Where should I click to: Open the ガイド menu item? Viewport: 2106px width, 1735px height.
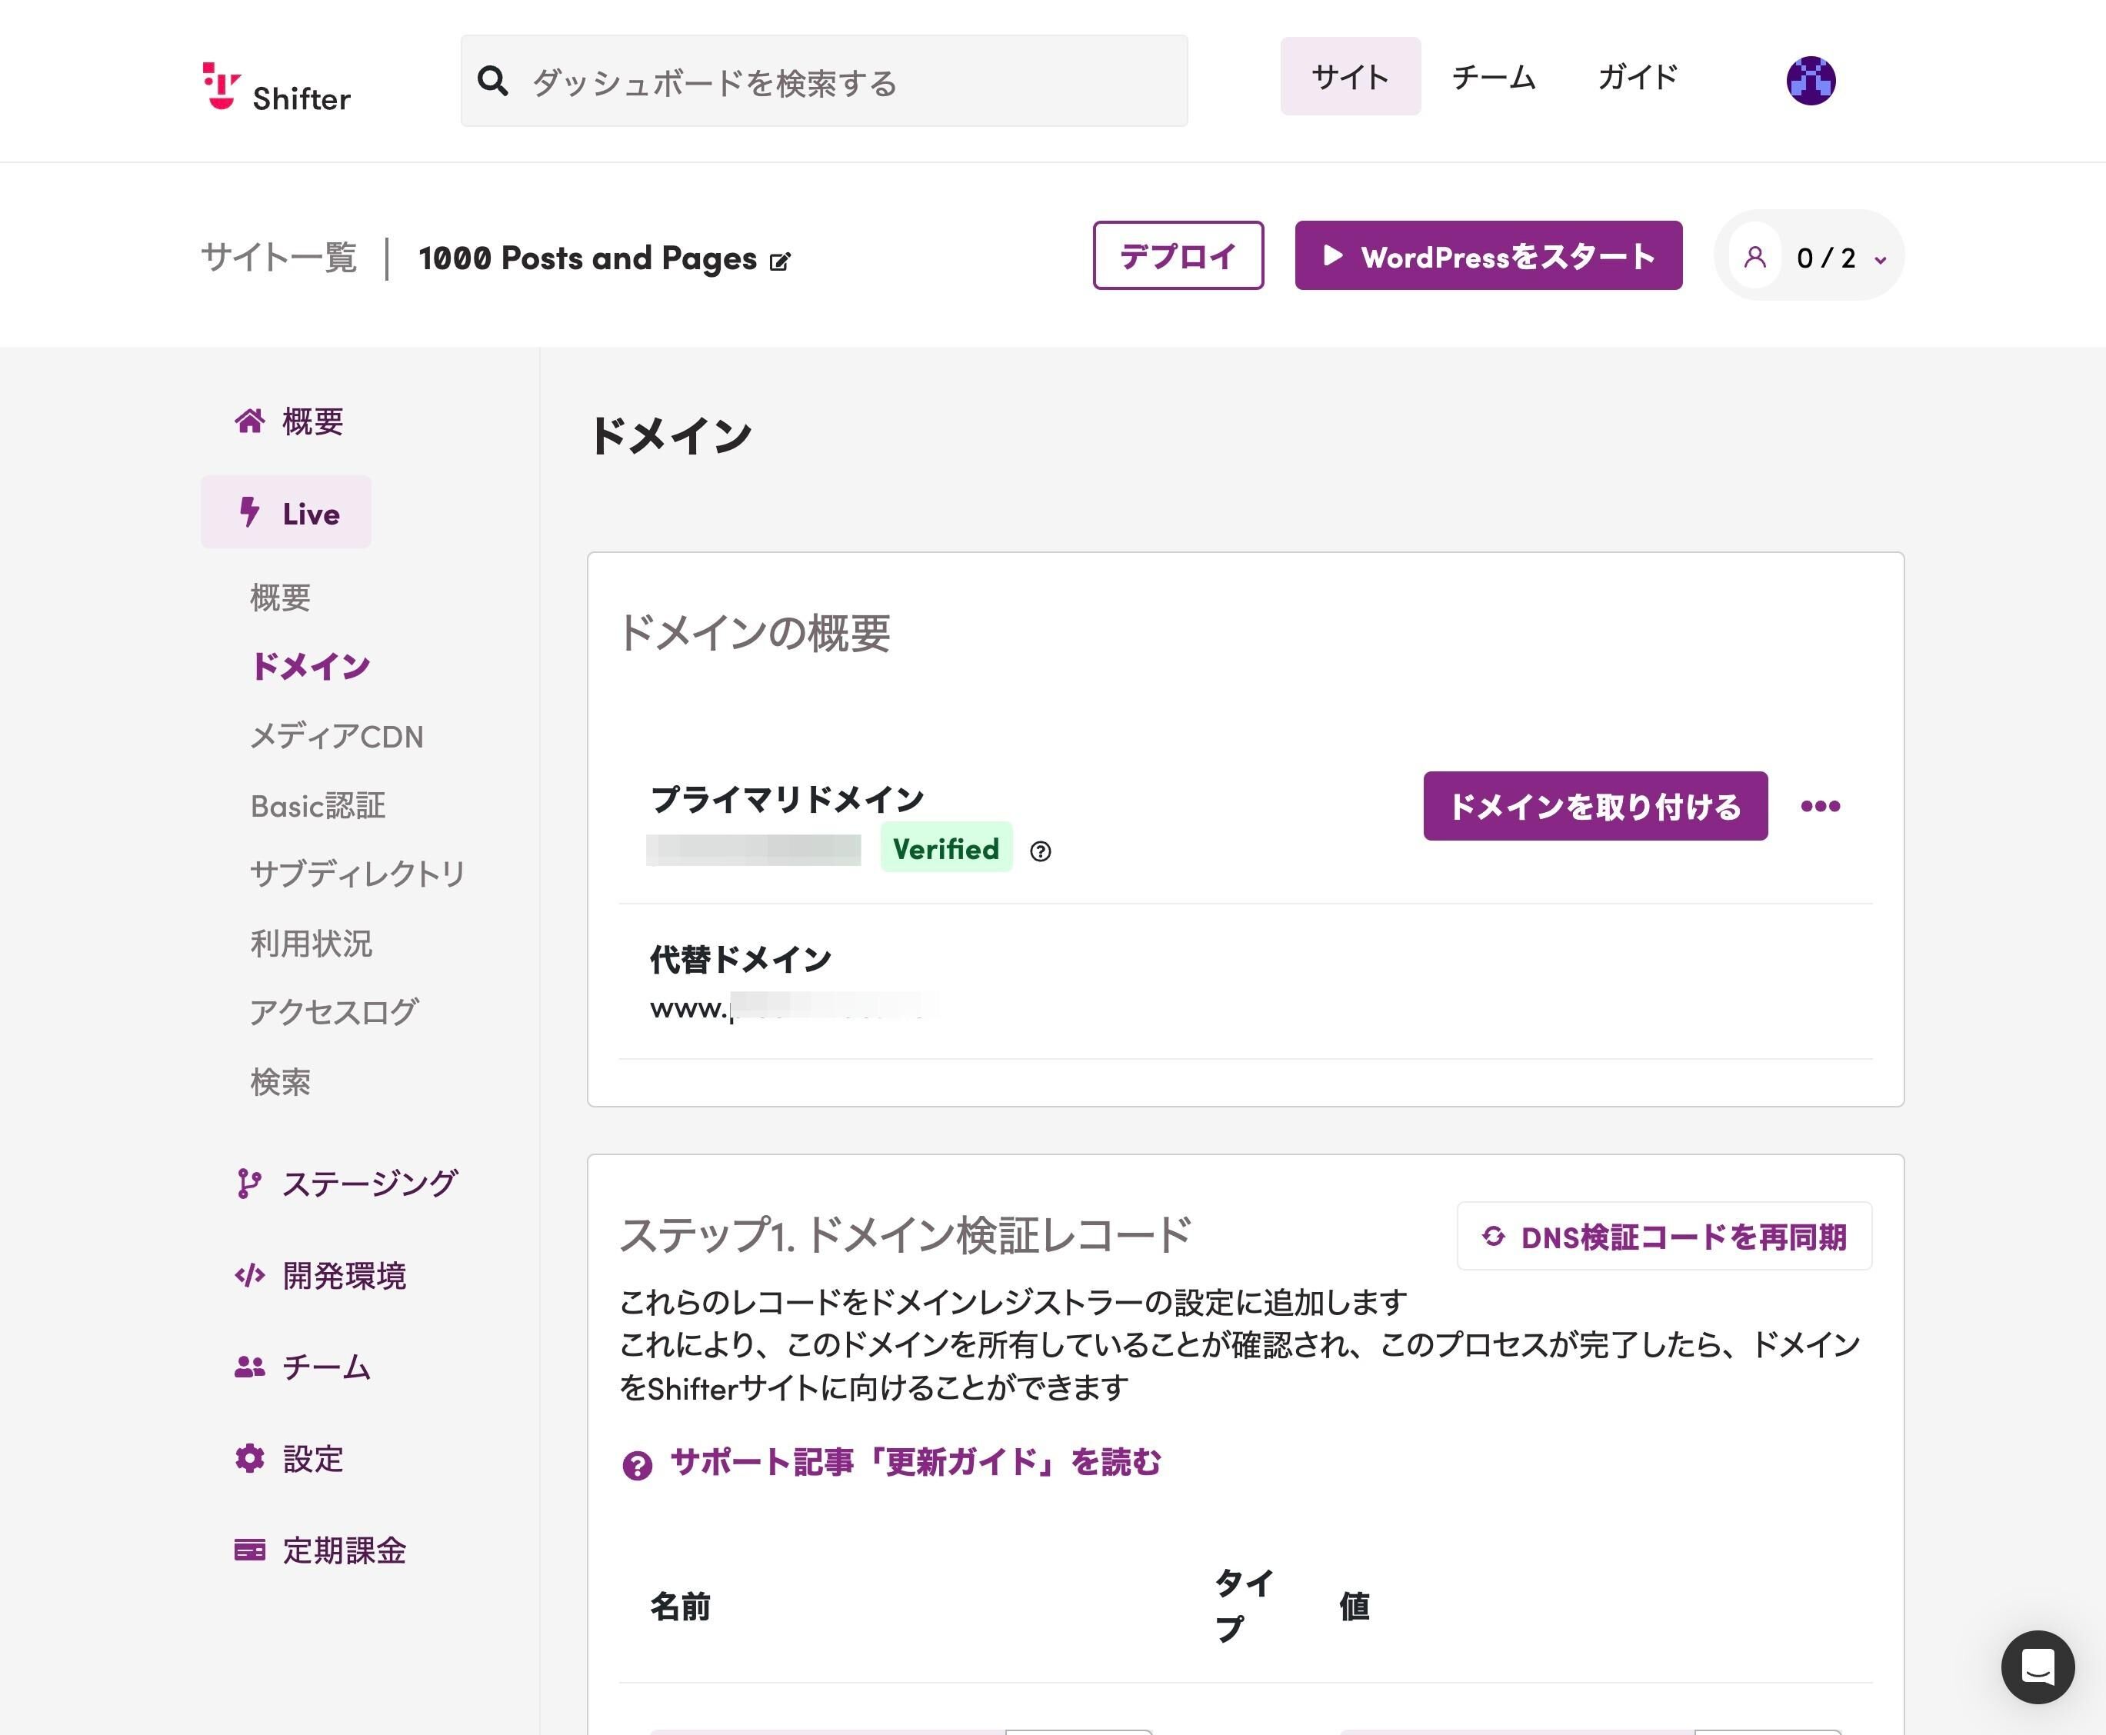[x=1636, y=77]
